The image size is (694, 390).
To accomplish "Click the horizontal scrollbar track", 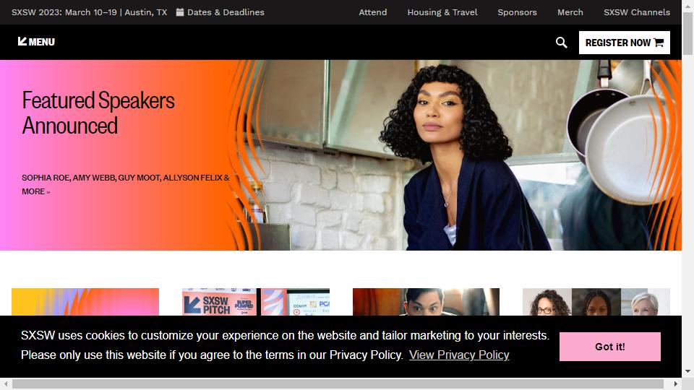I will (338, 383).
